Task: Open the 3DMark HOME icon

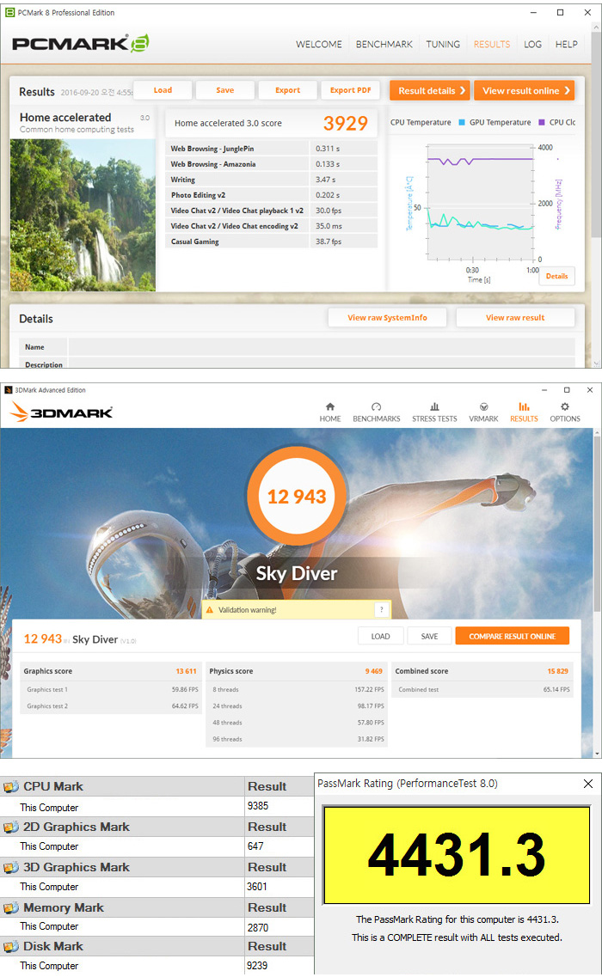Action: tap(330, 406)
